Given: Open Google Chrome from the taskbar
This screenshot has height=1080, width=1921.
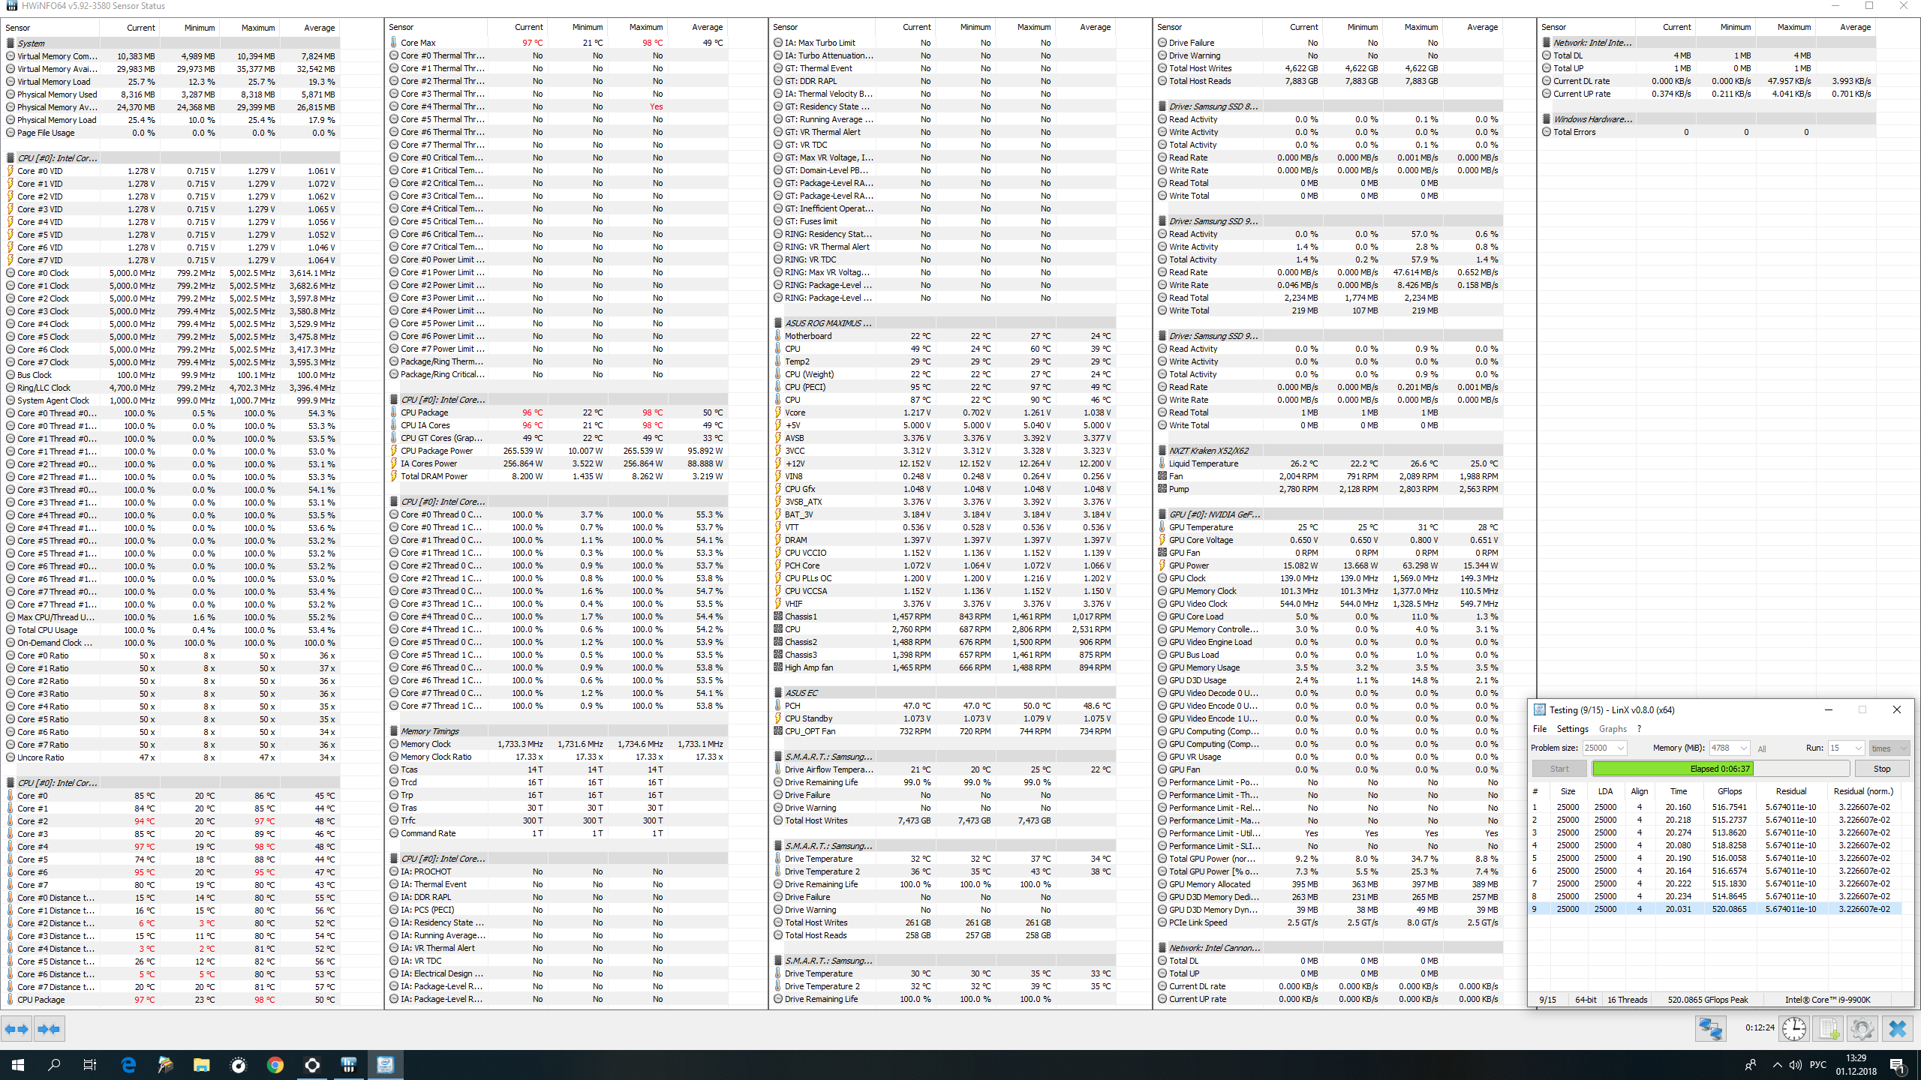Looking at the screenshot, I should 275,1065.
